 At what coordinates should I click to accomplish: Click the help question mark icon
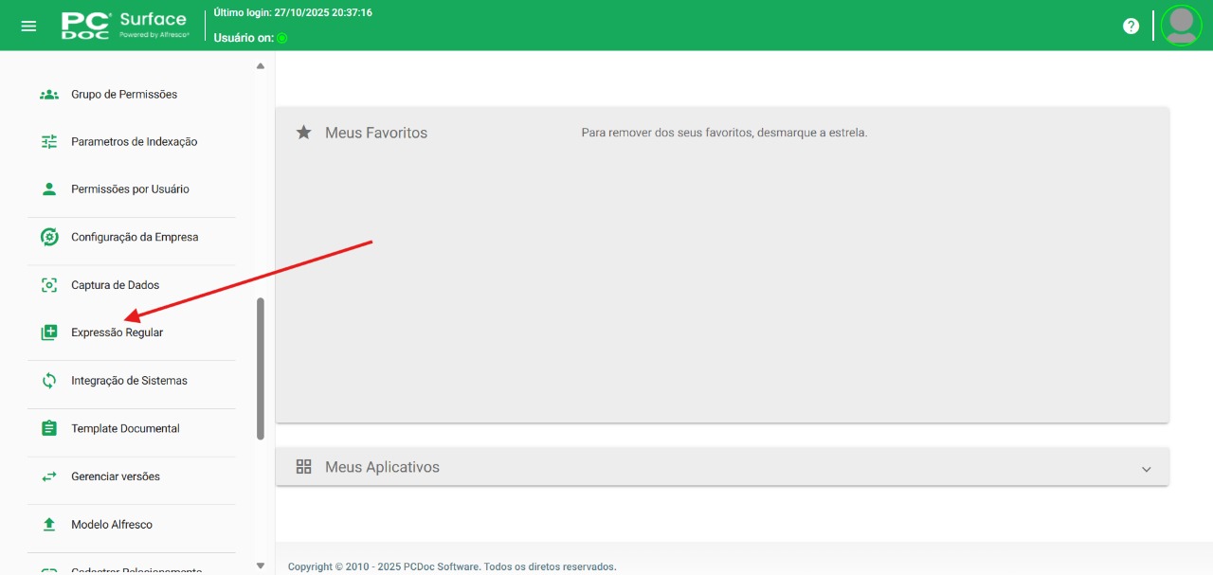point(1131,26)
